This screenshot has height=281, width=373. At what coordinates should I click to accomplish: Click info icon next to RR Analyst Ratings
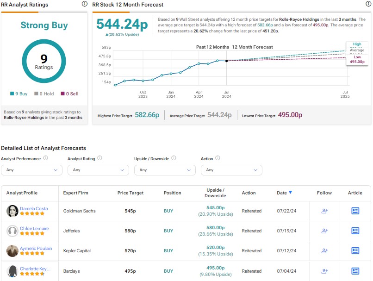(x=84, y=4)
